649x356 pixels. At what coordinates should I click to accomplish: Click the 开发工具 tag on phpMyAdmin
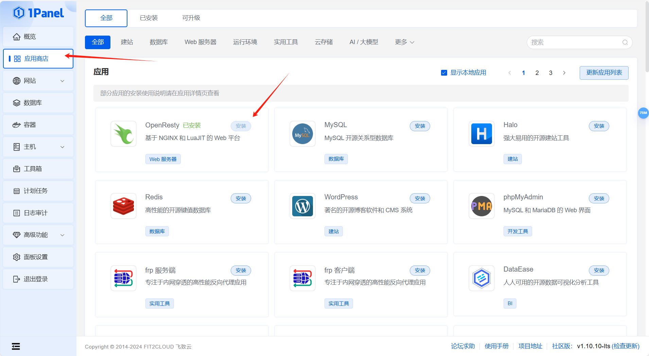(x=518, y=231)
